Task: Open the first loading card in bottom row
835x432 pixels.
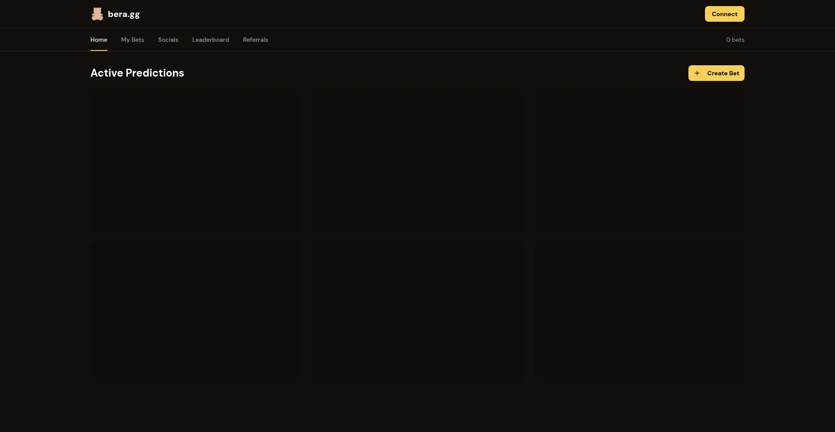Action: coord(195,309)
